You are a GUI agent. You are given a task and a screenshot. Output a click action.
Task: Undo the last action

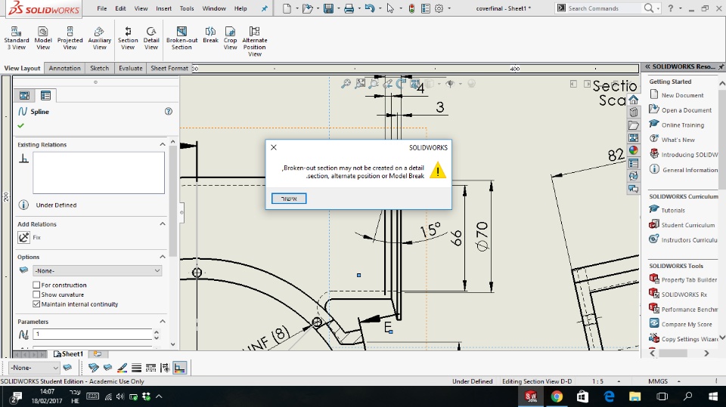370,8
